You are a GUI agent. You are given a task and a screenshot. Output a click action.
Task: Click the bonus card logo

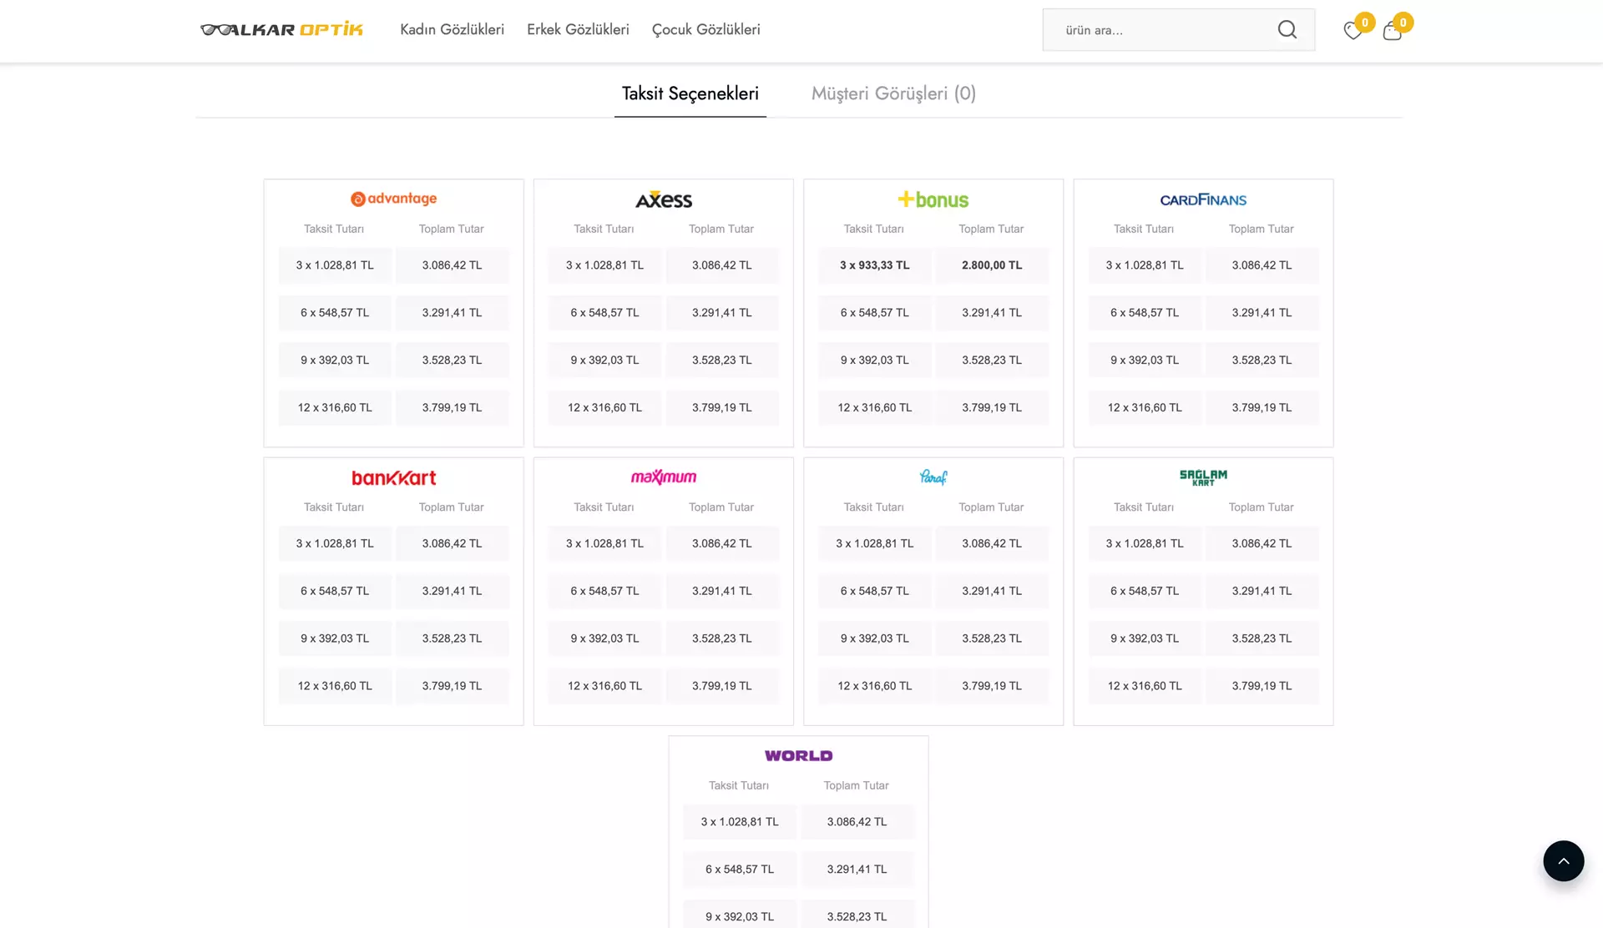[933, 199]
